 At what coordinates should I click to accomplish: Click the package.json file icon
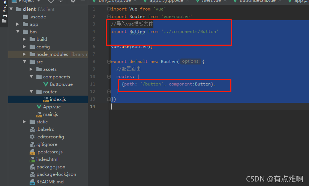click(x=32, y=167)
